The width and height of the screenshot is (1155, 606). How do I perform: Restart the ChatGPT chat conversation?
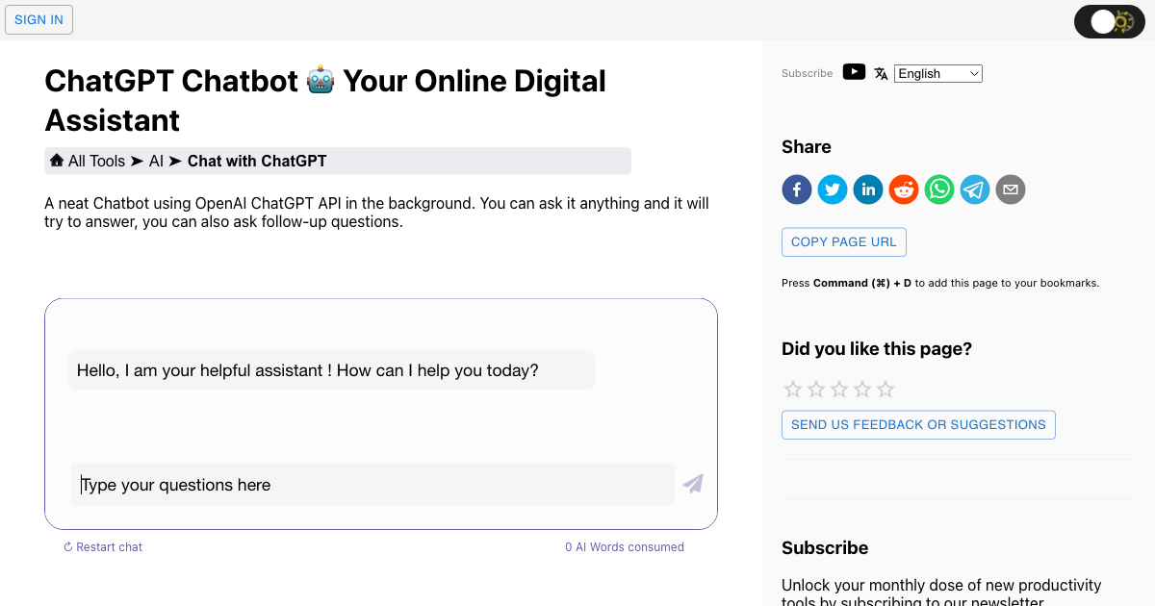tap(102, 546)
